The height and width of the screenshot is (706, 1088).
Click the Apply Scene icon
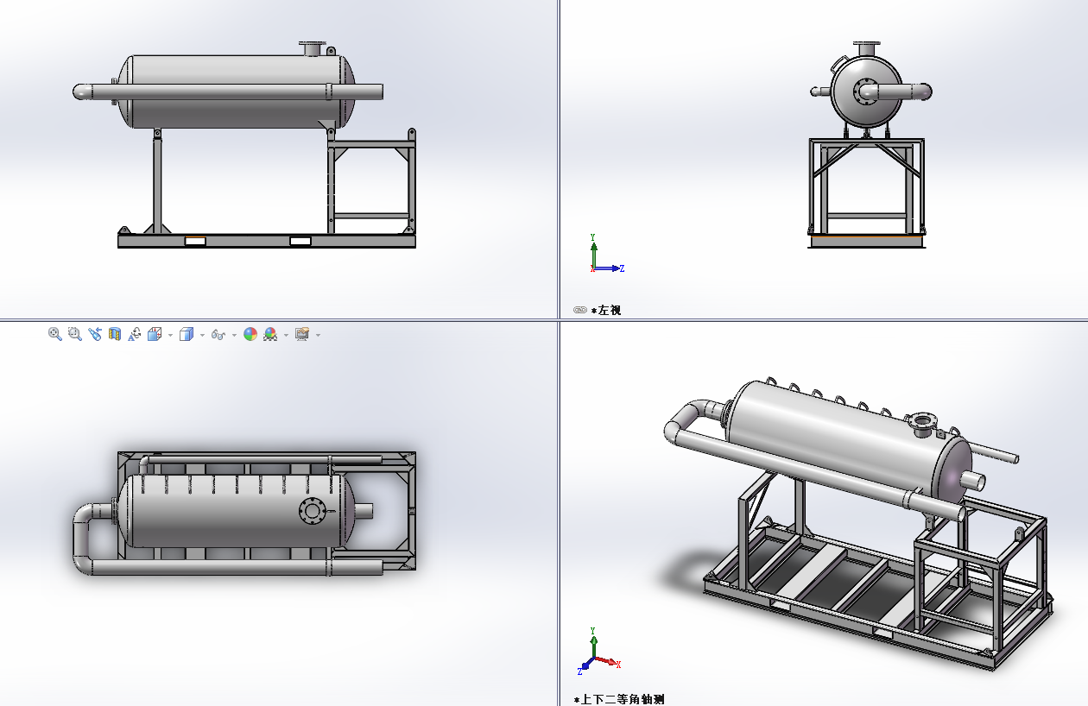tap(270, 334)
